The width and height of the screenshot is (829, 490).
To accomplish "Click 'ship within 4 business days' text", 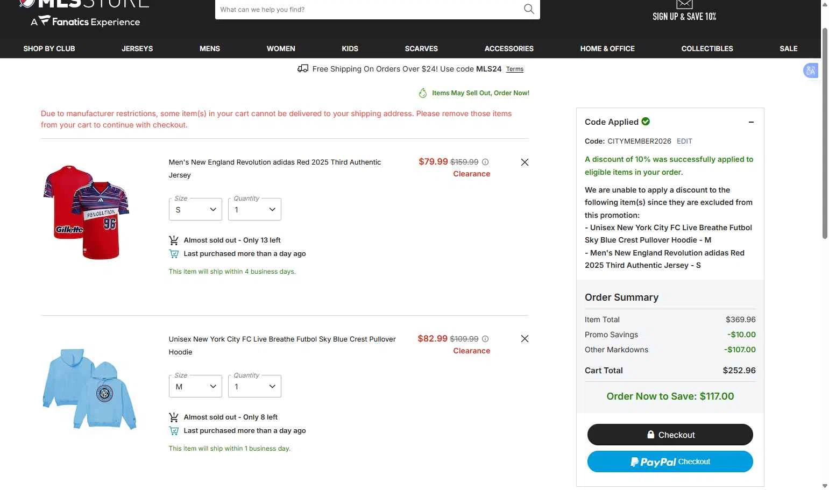I will pos(232,272).
